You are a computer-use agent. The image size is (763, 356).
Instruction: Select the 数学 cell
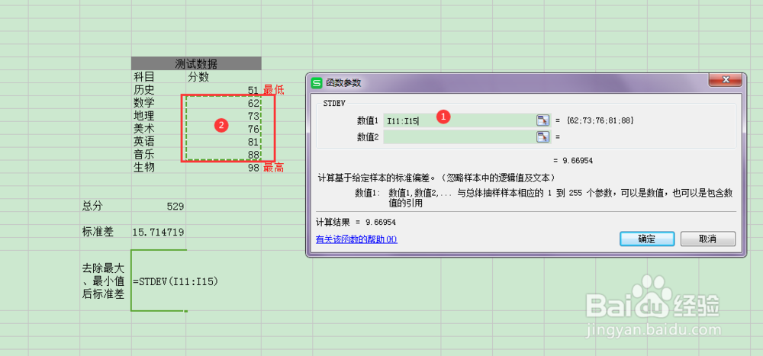click(159, 103)
